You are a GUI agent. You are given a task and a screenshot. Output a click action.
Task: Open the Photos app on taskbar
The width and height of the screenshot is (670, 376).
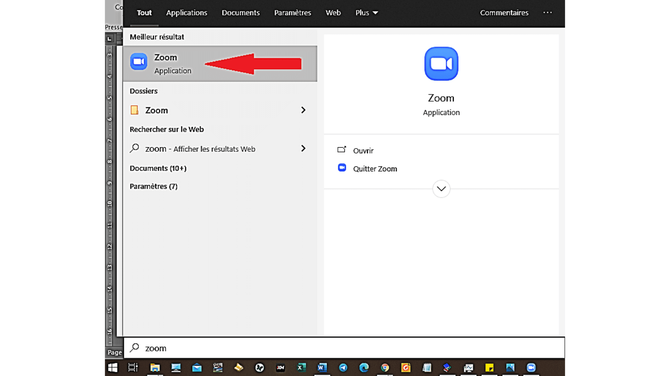point(510,368)
